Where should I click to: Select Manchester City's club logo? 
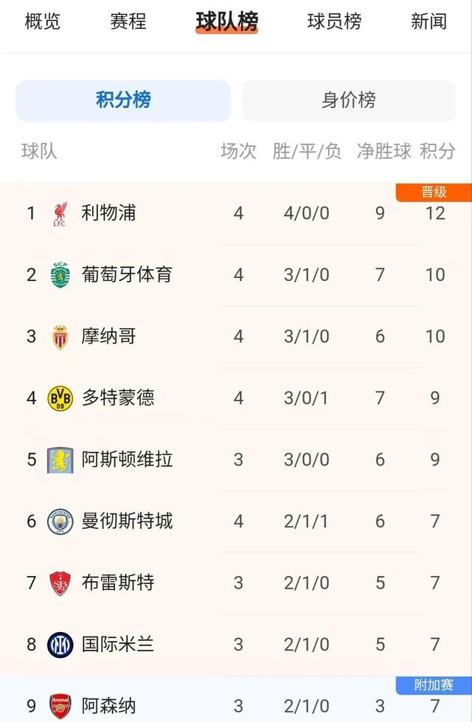(62, 521)
